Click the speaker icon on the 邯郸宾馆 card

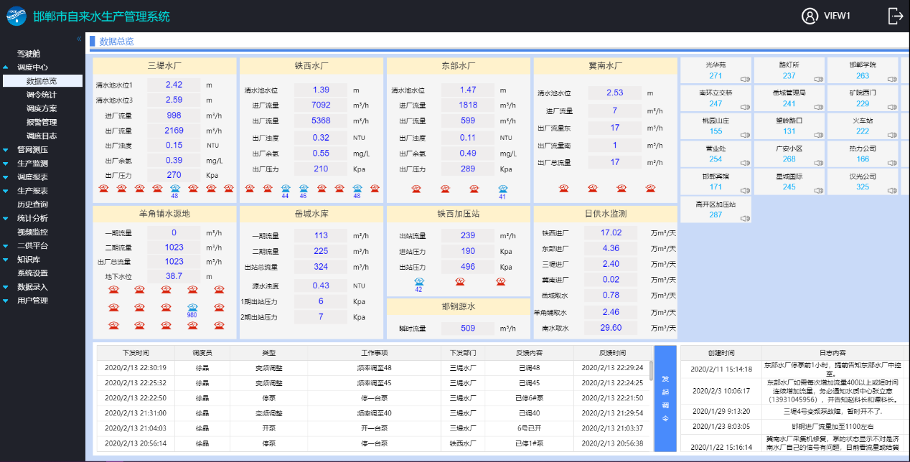pyautogui.click(x=746, y=191)
